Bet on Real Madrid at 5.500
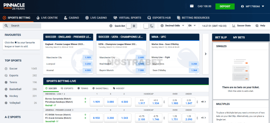The height and width of the screenshot is (123, 270). (x=141, y=64)
